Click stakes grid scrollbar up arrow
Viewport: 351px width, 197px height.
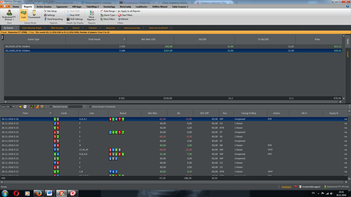click(343, 36)
